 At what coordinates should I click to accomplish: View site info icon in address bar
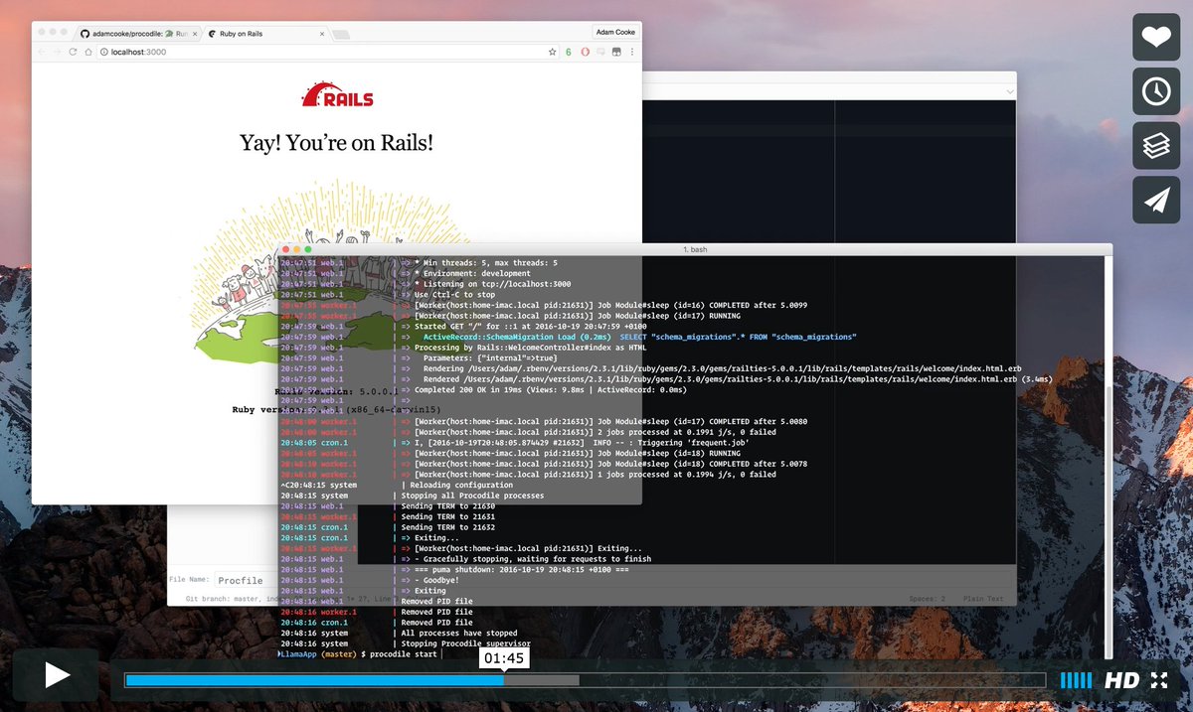click(103, 52)
